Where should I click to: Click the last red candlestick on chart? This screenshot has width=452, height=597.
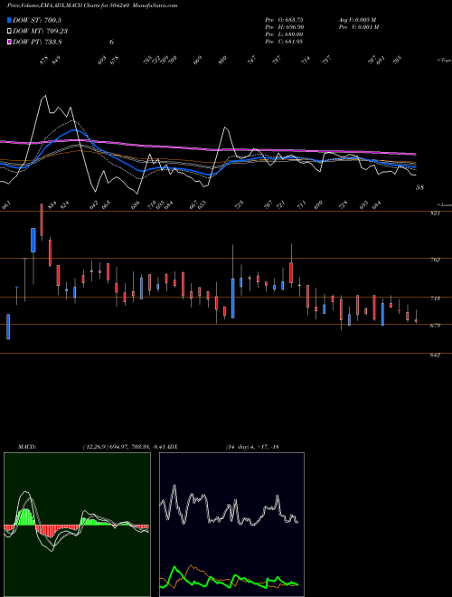pos(416,321)
